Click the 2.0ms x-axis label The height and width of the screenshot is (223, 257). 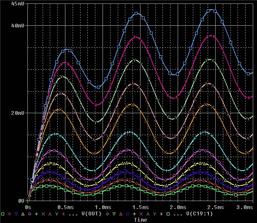178,207
